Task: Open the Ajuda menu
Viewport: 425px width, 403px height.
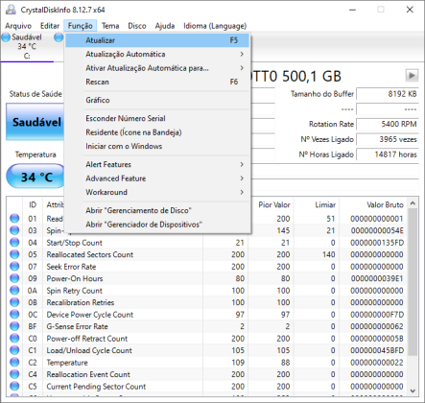Action: point(165,26)
